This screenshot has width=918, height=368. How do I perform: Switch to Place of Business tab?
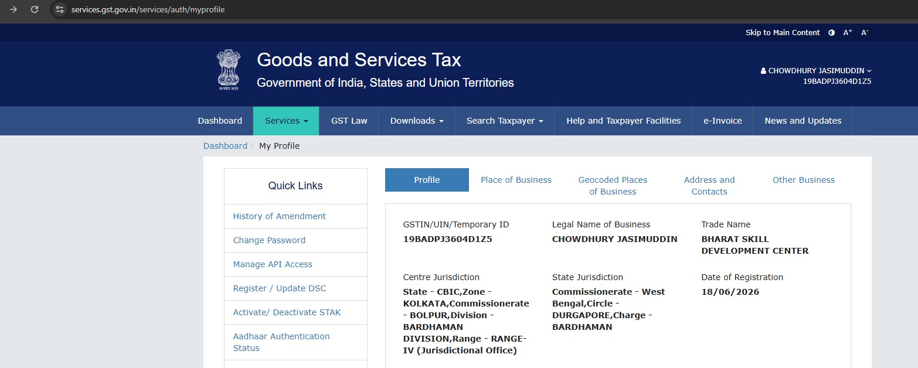point(516,180)
